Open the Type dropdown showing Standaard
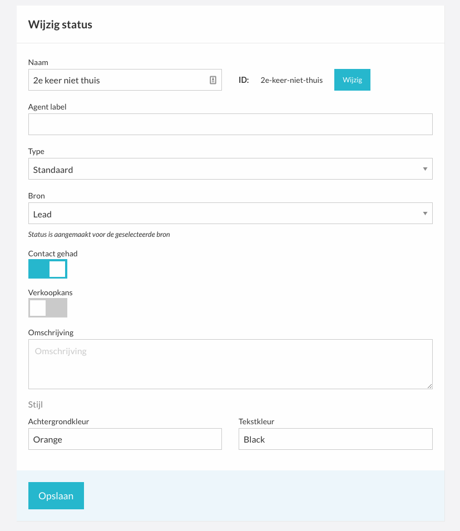This screenshot has height=531, width=460. pyautogui.click(x=230, y=168)
